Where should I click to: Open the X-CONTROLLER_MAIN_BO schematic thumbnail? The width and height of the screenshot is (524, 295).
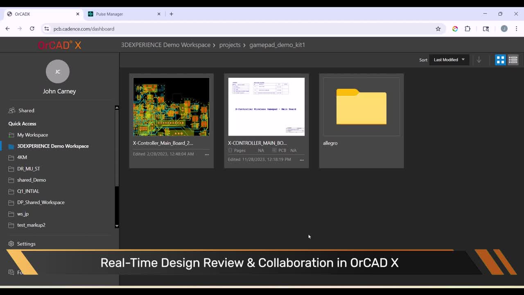[x=266, y=107]
